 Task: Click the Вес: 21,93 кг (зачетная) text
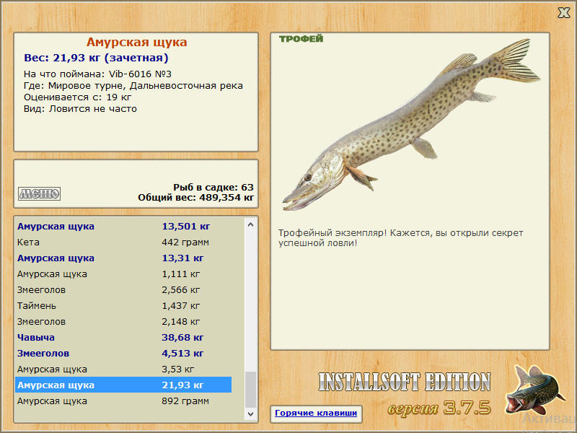click(x=96, y=58)
